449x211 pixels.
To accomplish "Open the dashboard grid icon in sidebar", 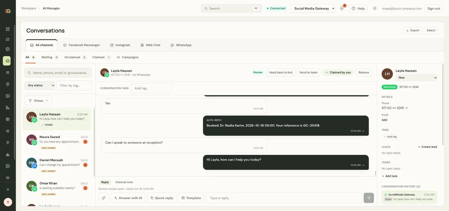I will 8,29.
